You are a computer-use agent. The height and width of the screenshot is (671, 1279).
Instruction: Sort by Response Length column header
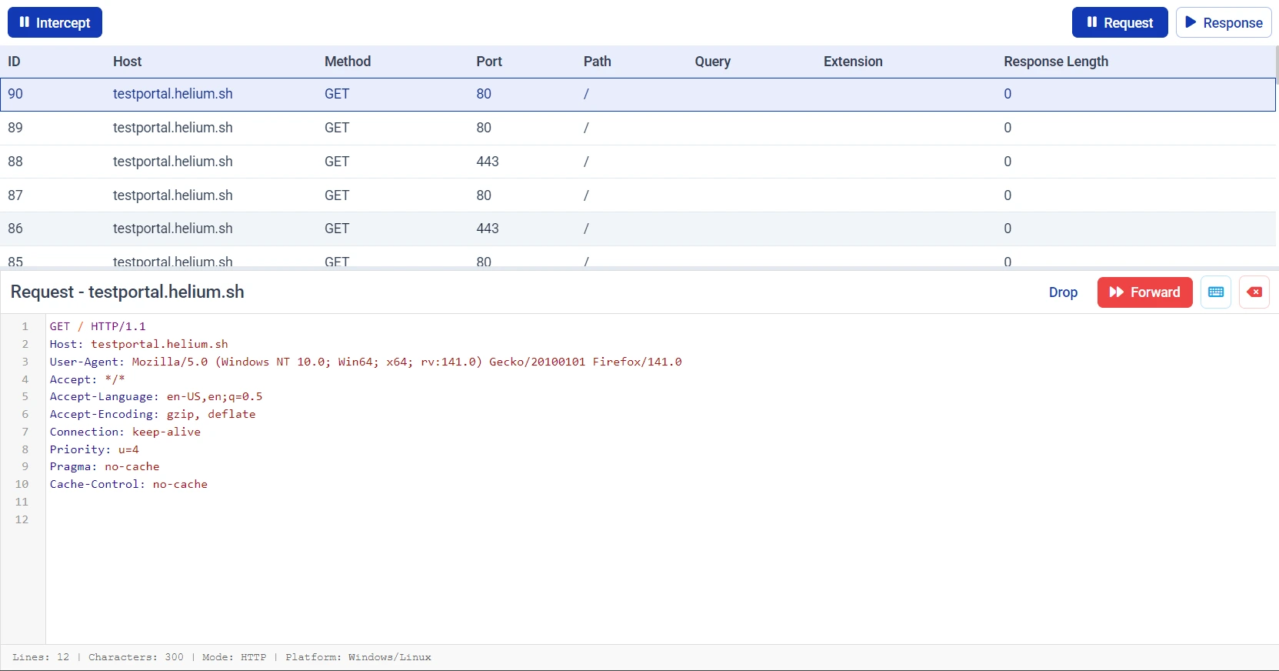[x=1056, y=62]
